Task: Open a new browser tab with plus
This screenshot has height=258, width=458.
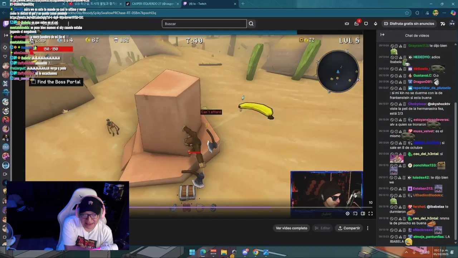Action: pos(243,4)
